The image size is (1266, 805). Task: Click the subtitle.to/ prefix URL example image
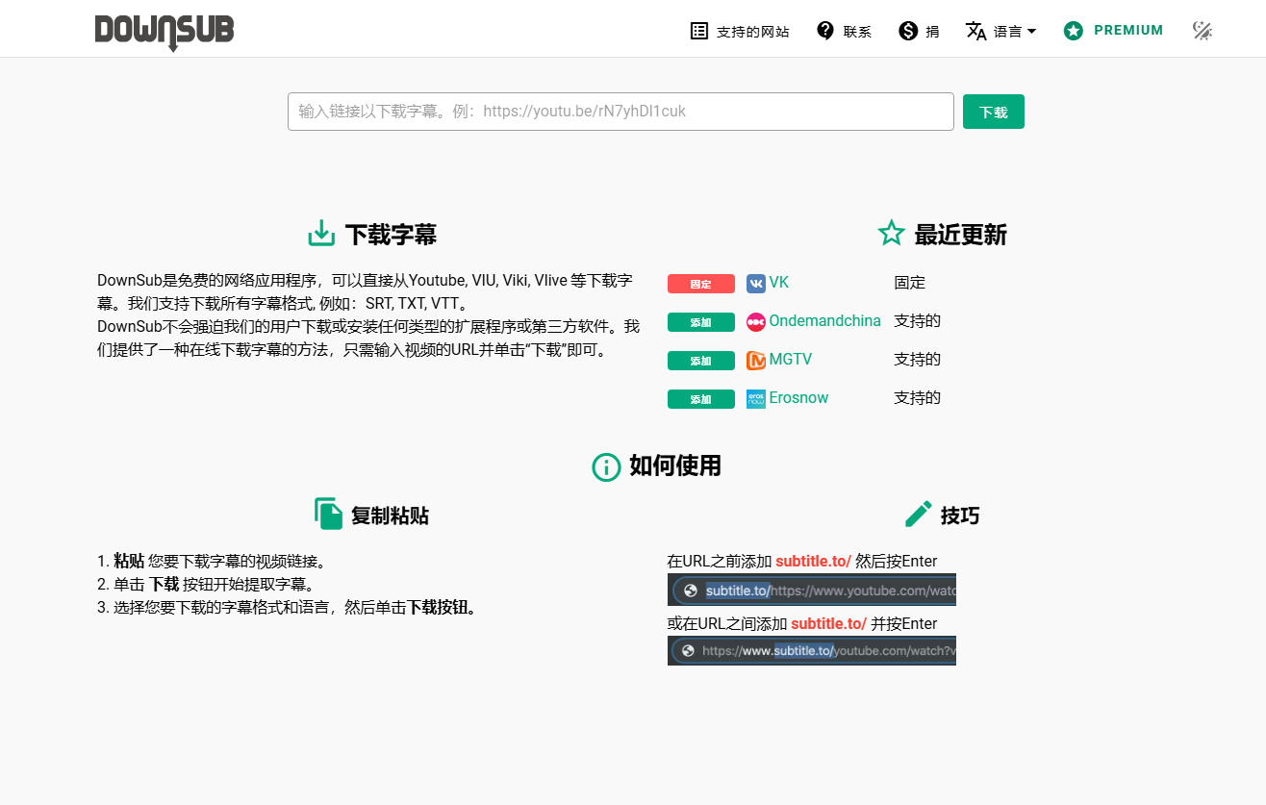click(812, 590)
